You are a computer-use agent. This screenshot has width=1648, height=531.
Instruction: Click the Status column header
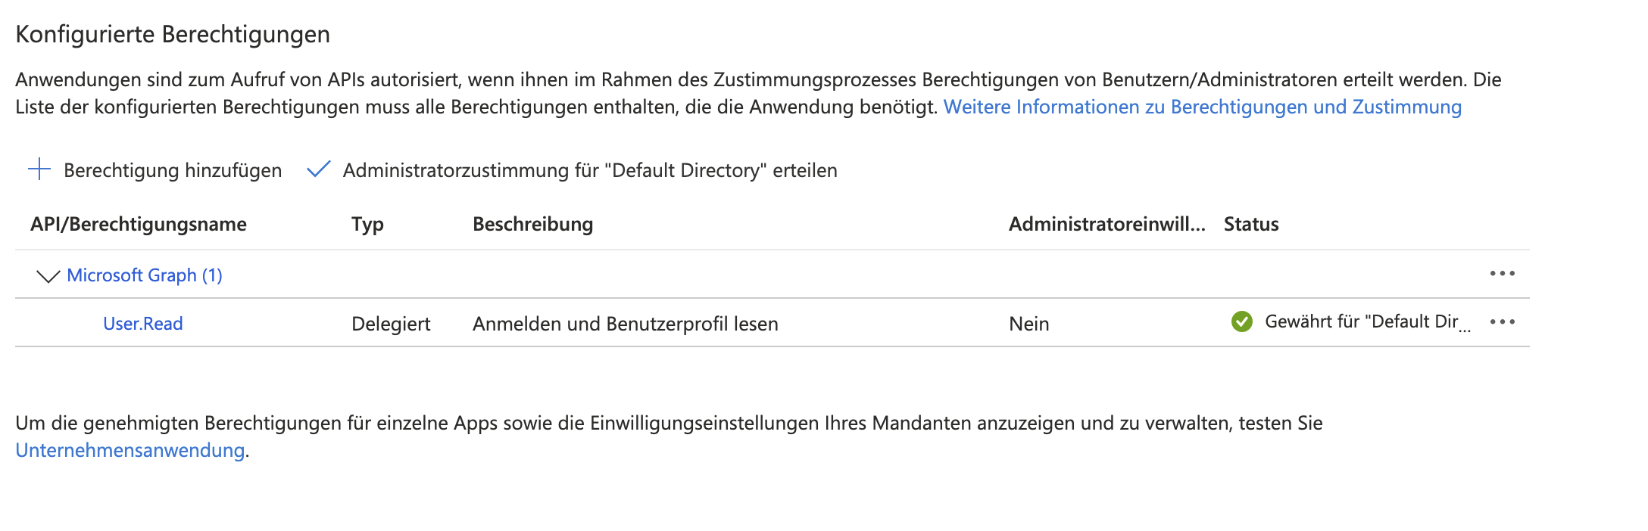click(1251, 224)
